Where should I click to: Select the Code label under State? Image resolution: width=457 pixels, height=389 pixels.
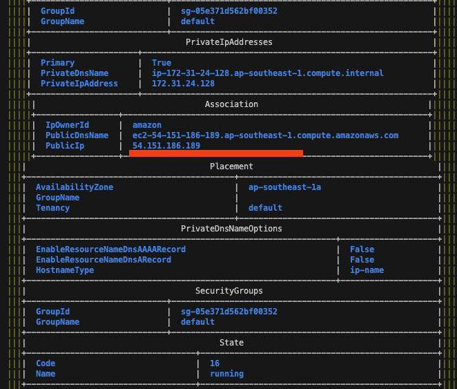[x=46, y=363]
